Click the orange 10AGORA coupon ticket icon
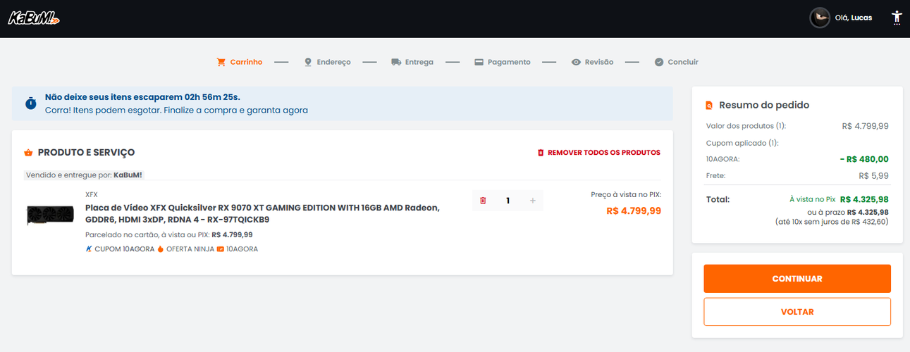Image resolution: width=910 pixels, height=352 pixels. pyautogui.click(x=221, y=249)
